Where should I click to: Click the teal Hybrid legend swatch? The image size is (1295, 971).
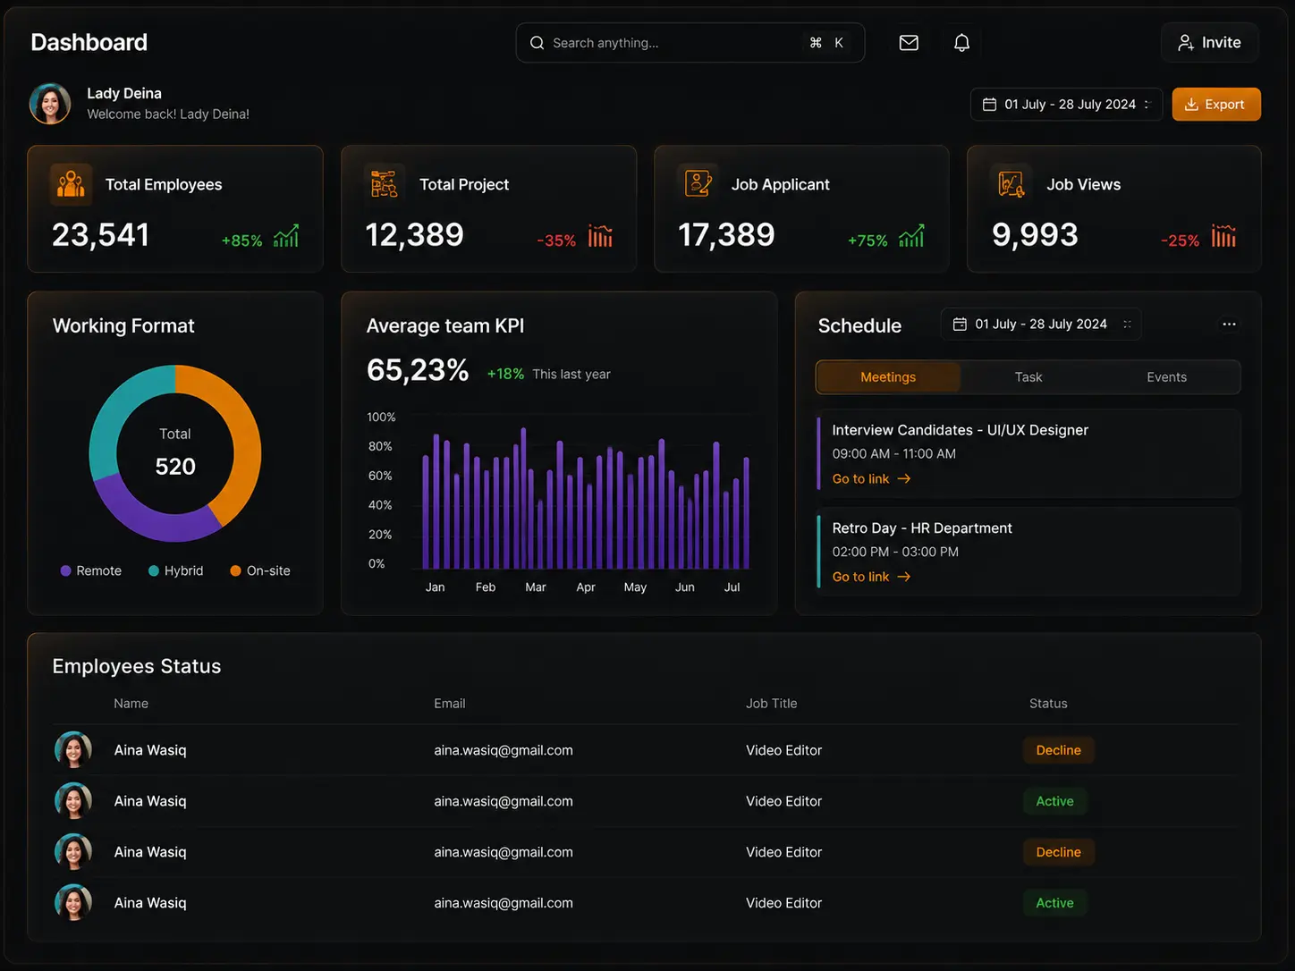[x=154, y=570]
